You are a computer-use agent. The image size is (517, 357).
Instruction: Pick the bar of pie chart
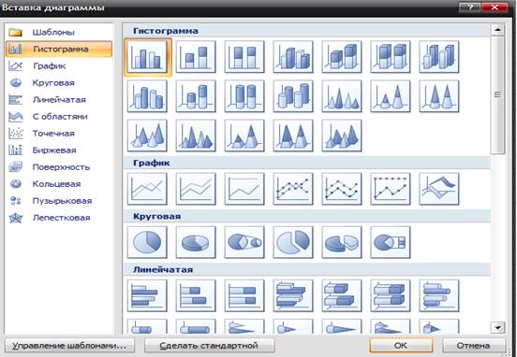[391, 242]
